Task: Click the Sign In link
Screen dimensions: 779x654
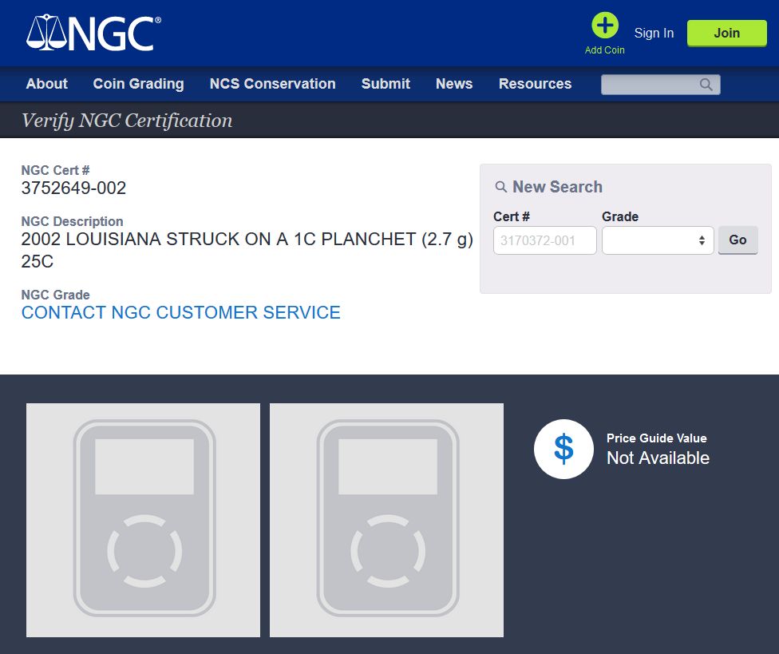Action: click(x=654, y=33)
